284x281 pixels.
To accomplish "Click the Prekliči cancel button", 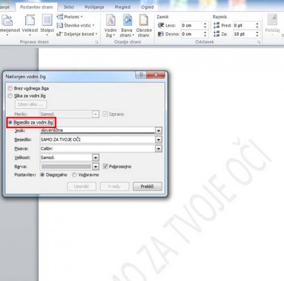I will (x=147, y=187).
